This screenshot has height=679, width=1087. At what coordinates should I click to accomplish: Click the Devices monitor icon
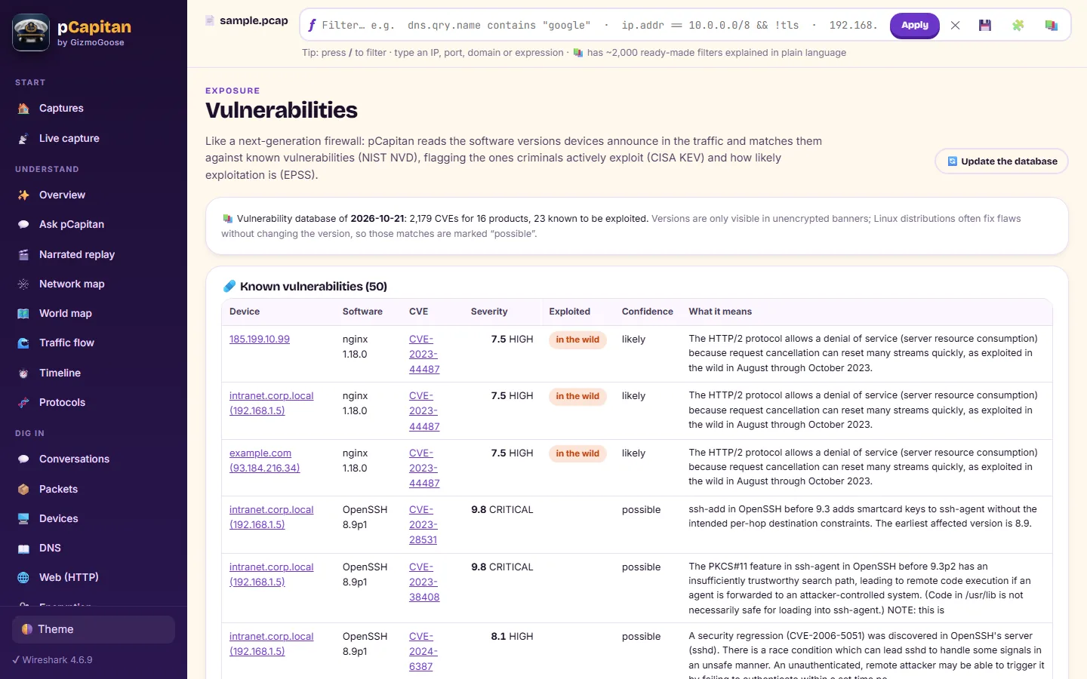point(23,519)
